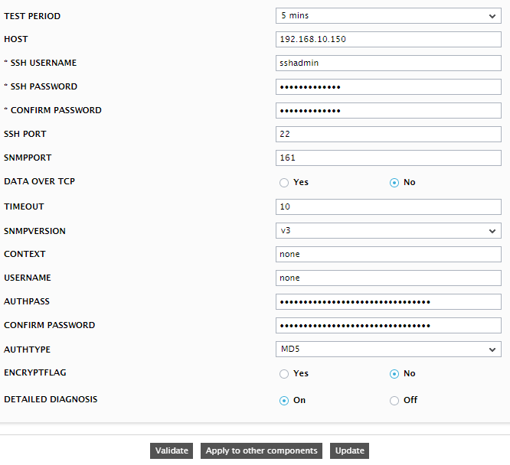510x465 pixels.
Task: Open the TEST PERIOD dropdown
Action: (x=388, y=16)
